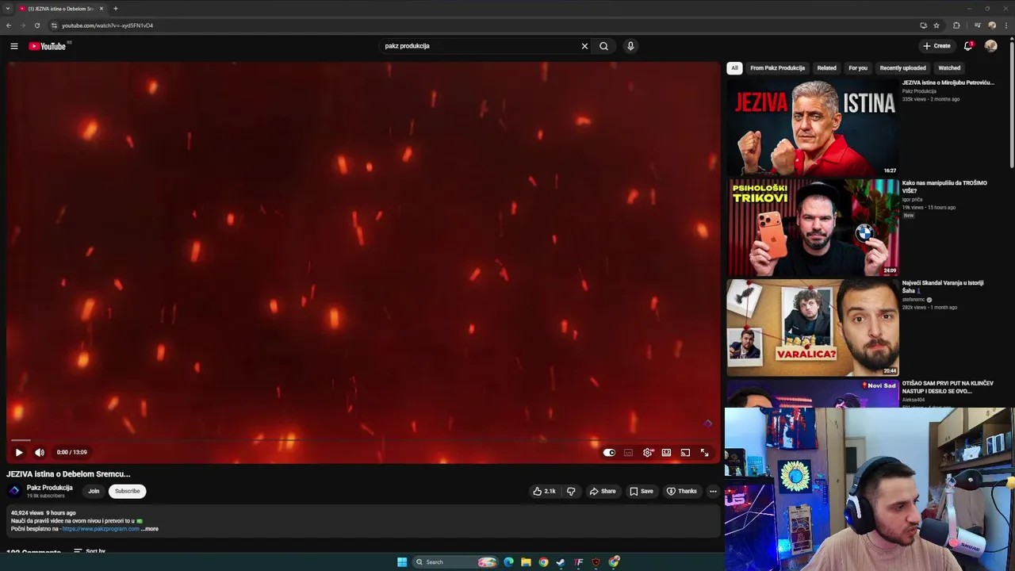Select the All filter chip
This screenshot has width=1015, height=571.
tap(734, 68)
